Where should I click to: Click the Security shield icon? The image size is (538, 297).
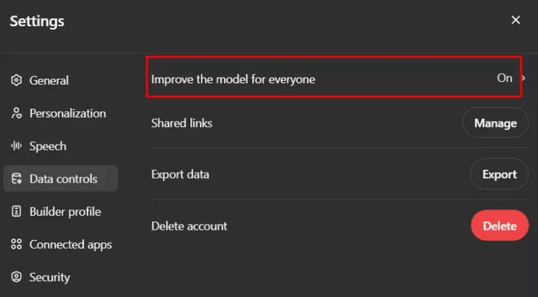[17, 278]
